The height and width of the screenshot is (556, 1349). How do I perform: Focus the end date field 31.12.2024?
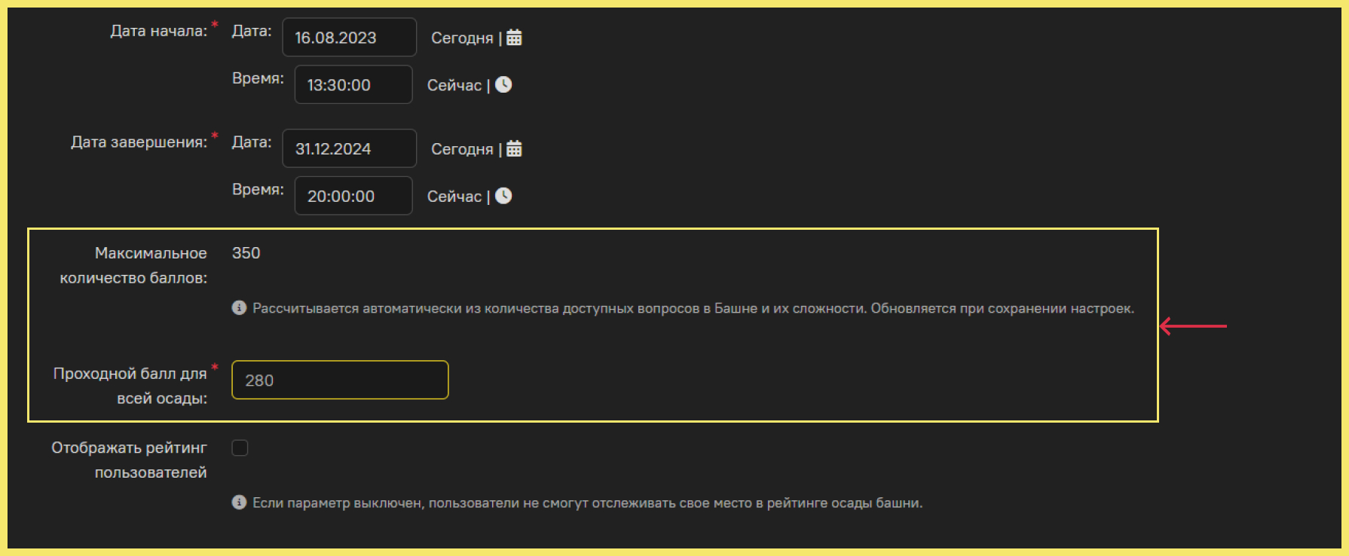(349, 148)
